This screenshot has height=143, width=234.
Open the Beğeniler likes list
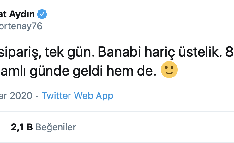(x=56, y=127)
